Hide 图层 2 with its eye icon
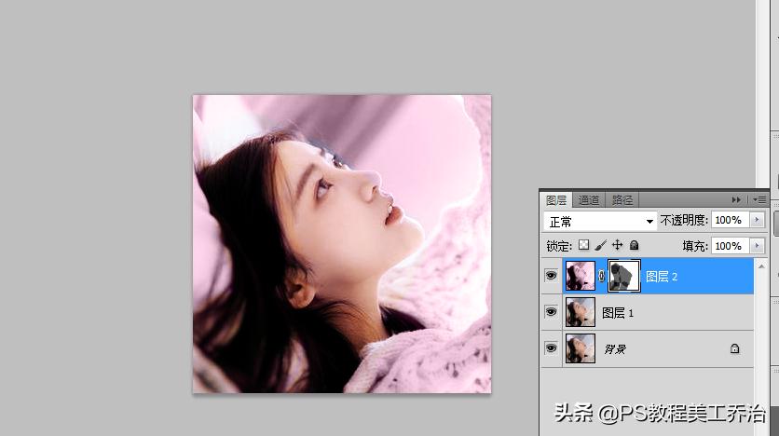Viewport: 779px width, 436px height. (551, 276)
